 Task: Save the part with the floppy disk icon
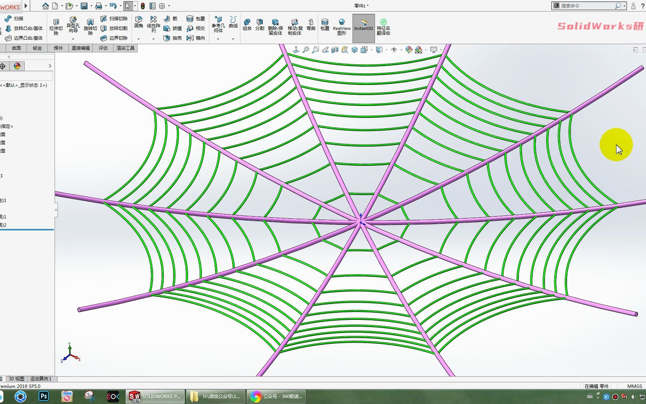click(84, 6)
